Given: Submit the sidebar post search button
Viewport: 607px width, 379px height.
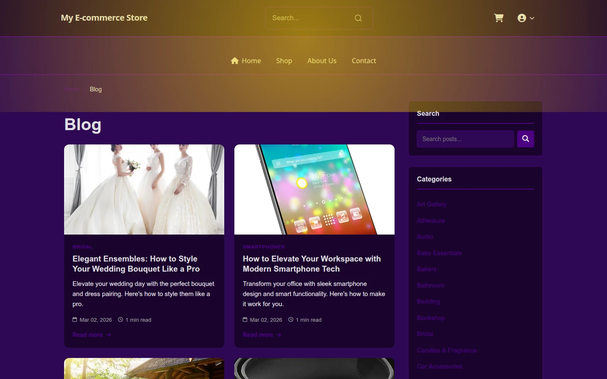Looking at the screenshot, I should click(526, 139).
